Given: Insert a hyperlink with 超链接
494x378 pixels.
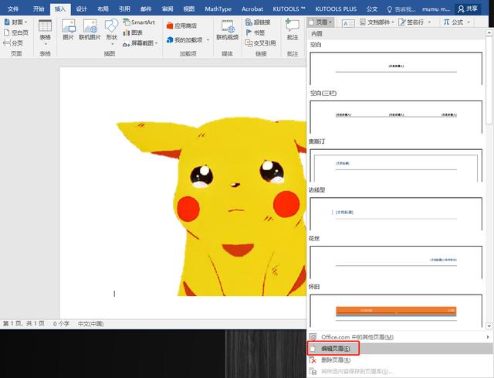Looking at the screenshot, I should 258,22.
